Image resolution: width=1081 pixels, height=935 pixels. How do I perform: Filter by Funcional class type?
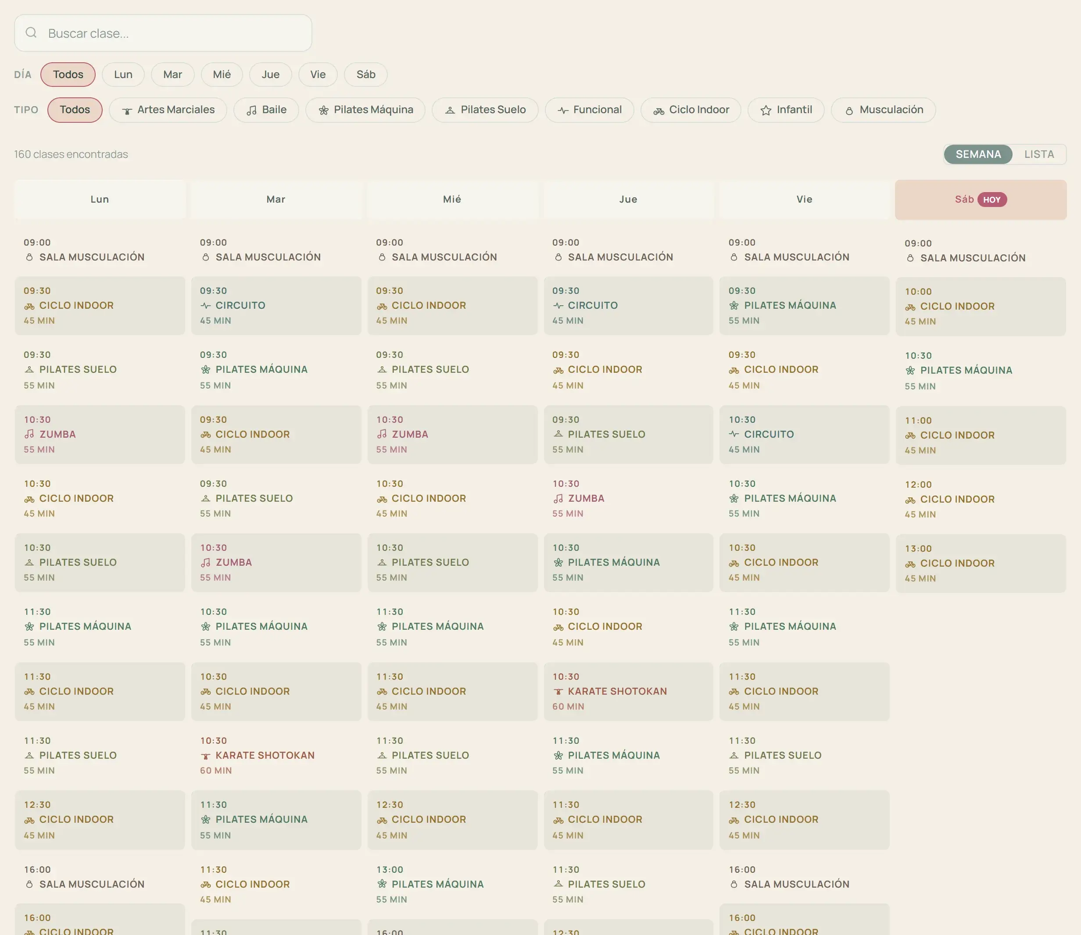[x=589, y=110]
